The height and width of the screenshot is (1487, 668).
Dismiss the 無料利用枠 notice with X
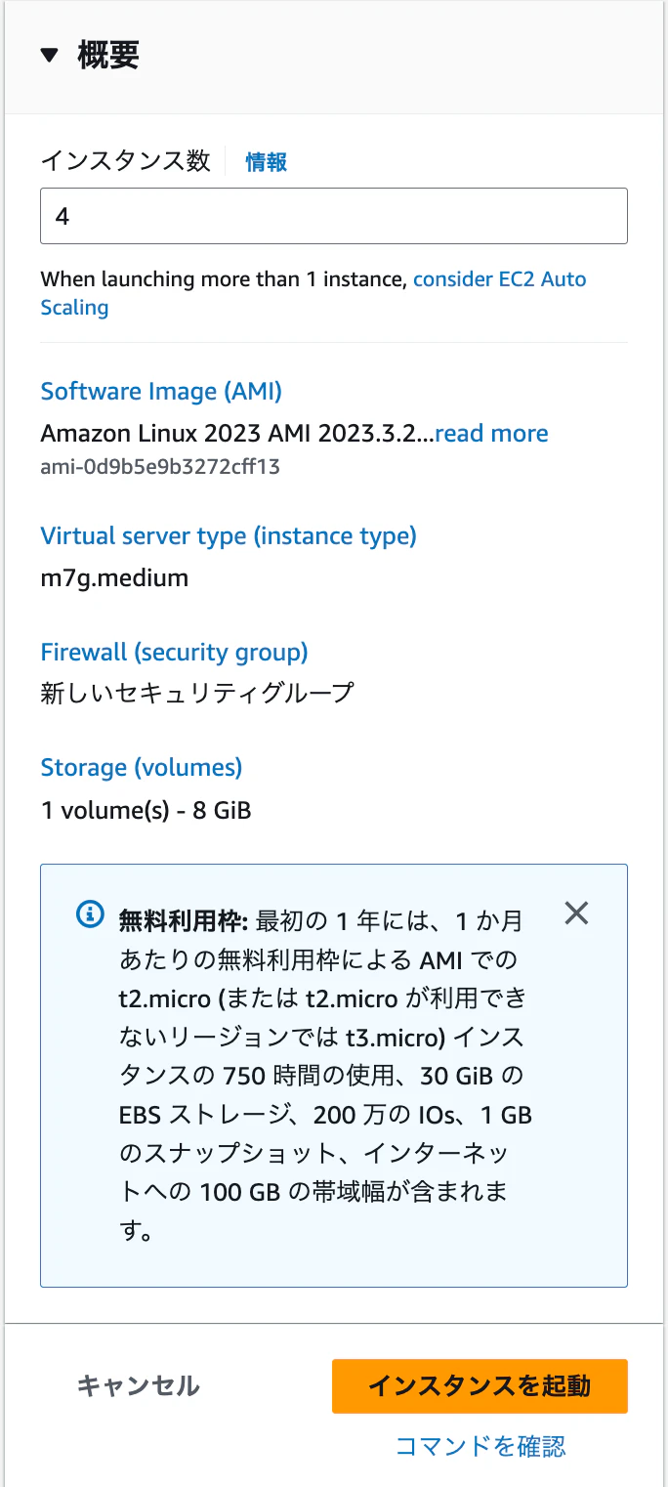pyautogui.click(x=577, y=913)
